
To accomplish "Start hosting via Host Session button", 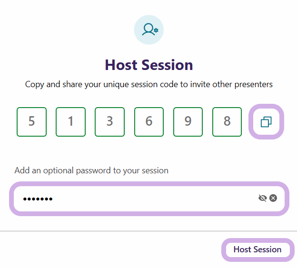I will click(x=257, y=249).
